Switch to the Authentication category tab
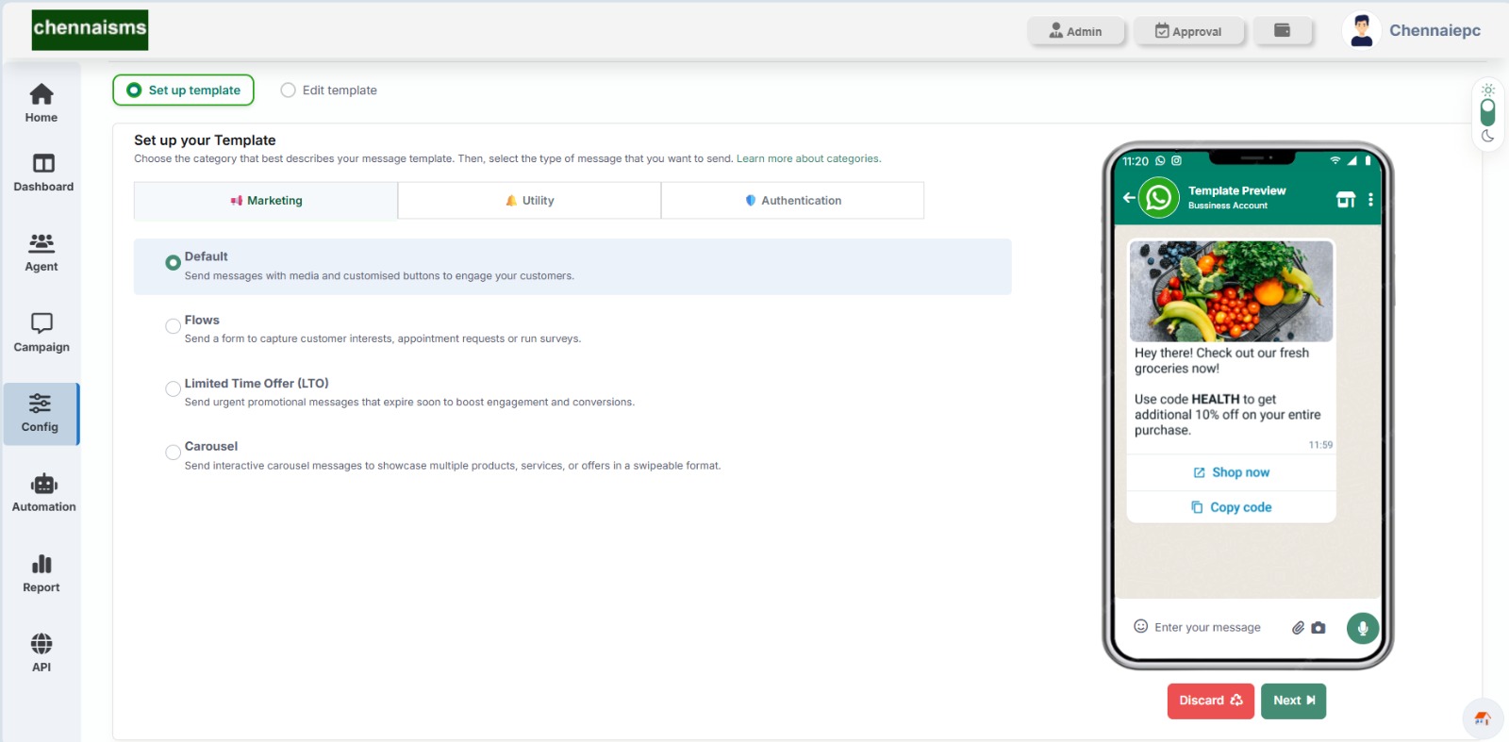The image size is (1509, 742). click(792, 201)
